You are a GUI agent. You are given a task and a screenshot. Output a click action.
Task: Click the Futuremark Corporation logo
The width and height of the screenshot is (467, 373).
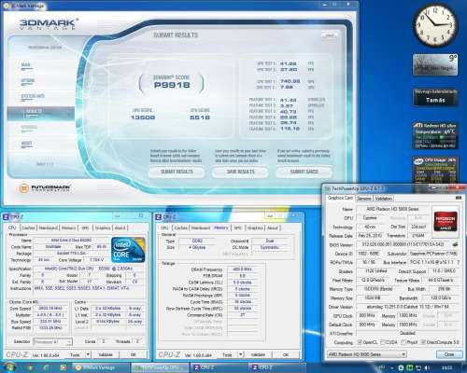tap(45, 188)
